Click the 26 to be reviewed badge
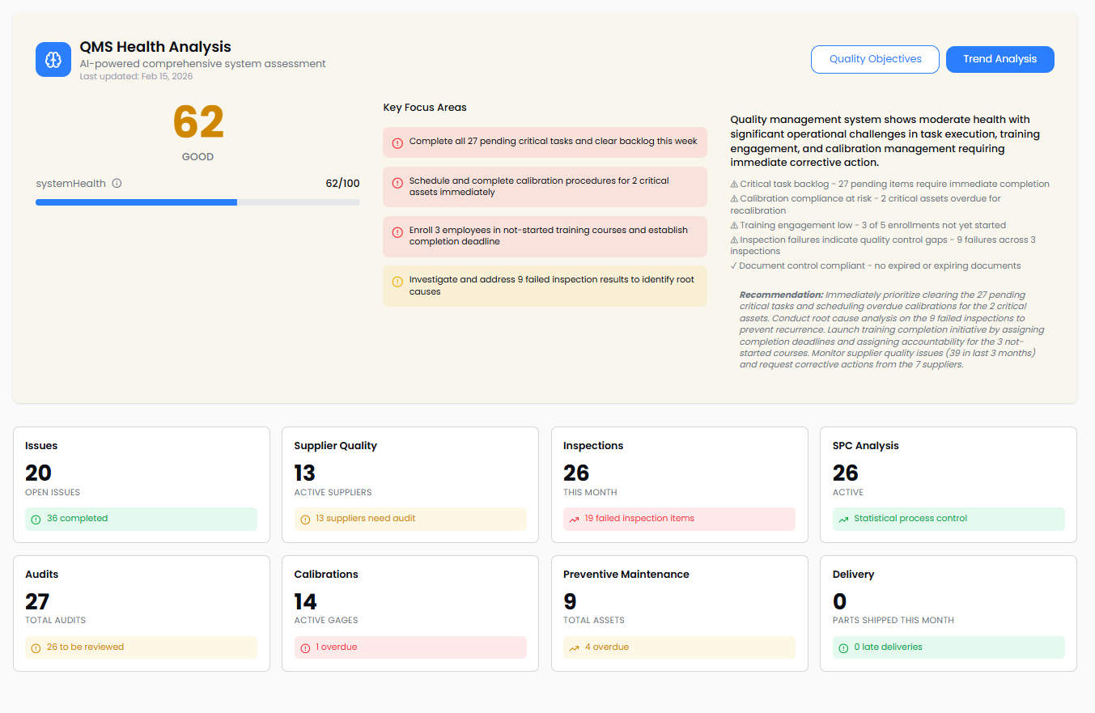 141,647
